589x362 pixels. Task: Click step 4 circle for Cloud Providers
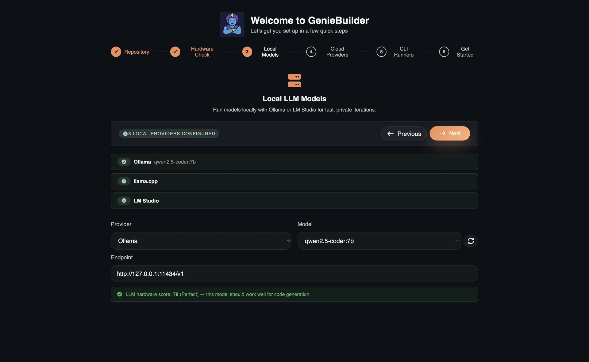(x=311, y=52)
